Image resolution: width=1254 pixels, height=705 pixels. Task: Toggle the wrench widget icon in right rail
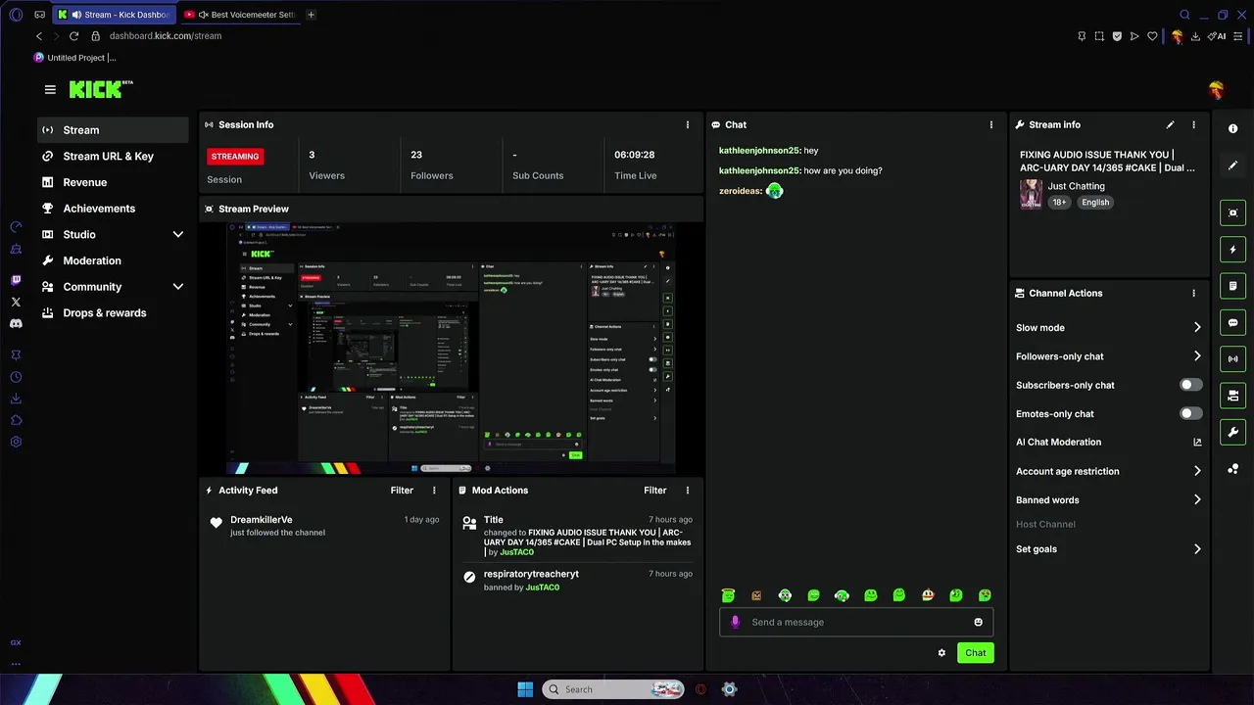click(x=1232, y=432)
